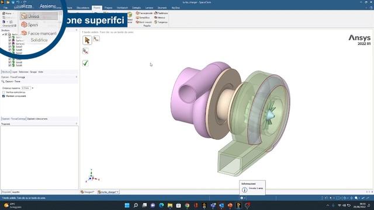
Task: Click the Open folder icon in title bar
Action: tap(8, 2)
